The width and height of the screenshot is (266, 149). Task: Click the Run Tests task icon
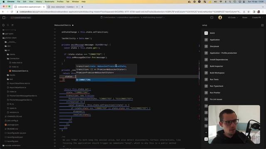(x=206, y=79)
